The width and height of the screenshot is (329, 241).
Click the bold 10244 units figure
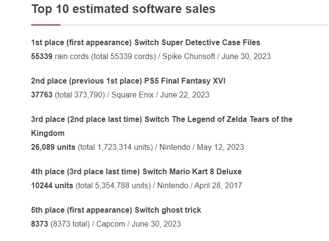point(52,185)
